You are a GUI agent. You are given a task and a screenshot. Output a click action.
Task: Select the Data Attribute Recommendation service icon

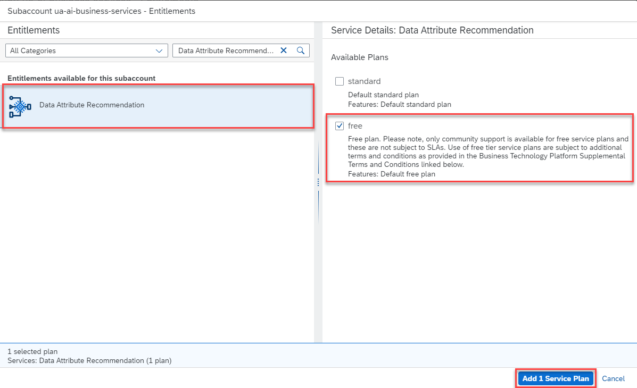tap(20, 107)
